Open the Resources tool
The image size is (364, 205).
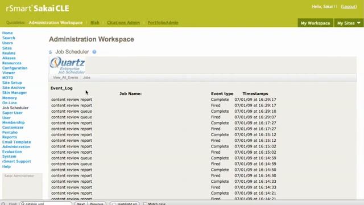[11, 63]
